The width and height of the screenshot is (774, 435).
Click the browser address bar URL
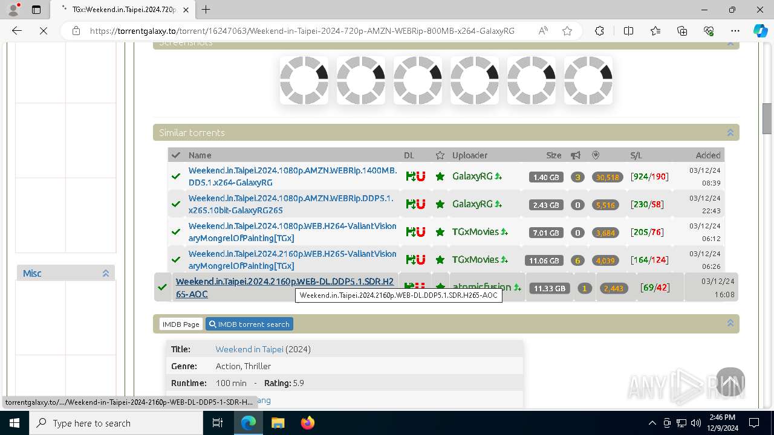[x=302, y=31]
